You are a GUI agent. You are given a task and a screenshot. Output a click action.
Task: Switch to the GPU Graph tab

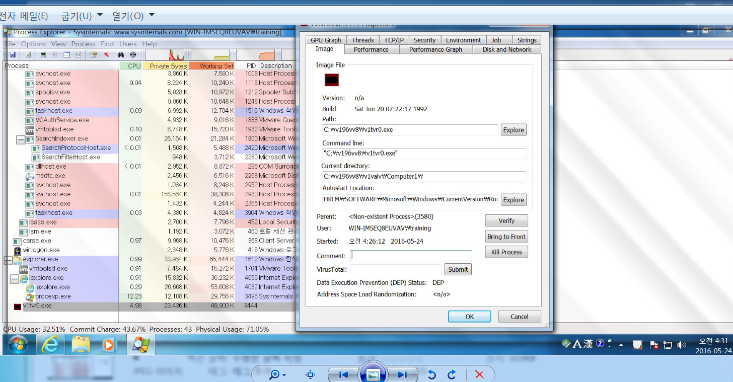(326, 40)
